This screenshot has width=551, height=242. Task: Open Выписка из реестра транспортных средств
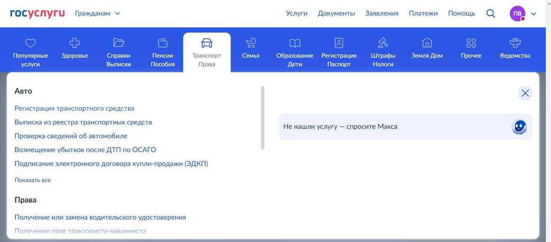tap(84, 122)
